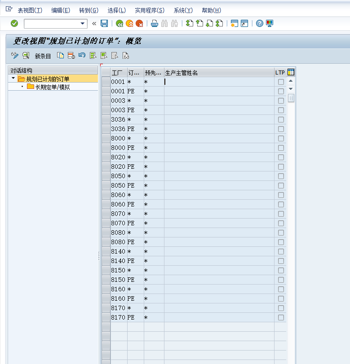Click the LTP column header

click(280, 73)
